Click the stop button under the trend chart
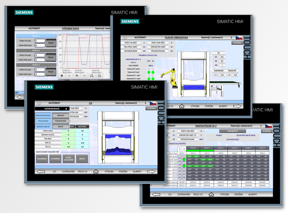 pyautogui.click(x=62, y=75)
